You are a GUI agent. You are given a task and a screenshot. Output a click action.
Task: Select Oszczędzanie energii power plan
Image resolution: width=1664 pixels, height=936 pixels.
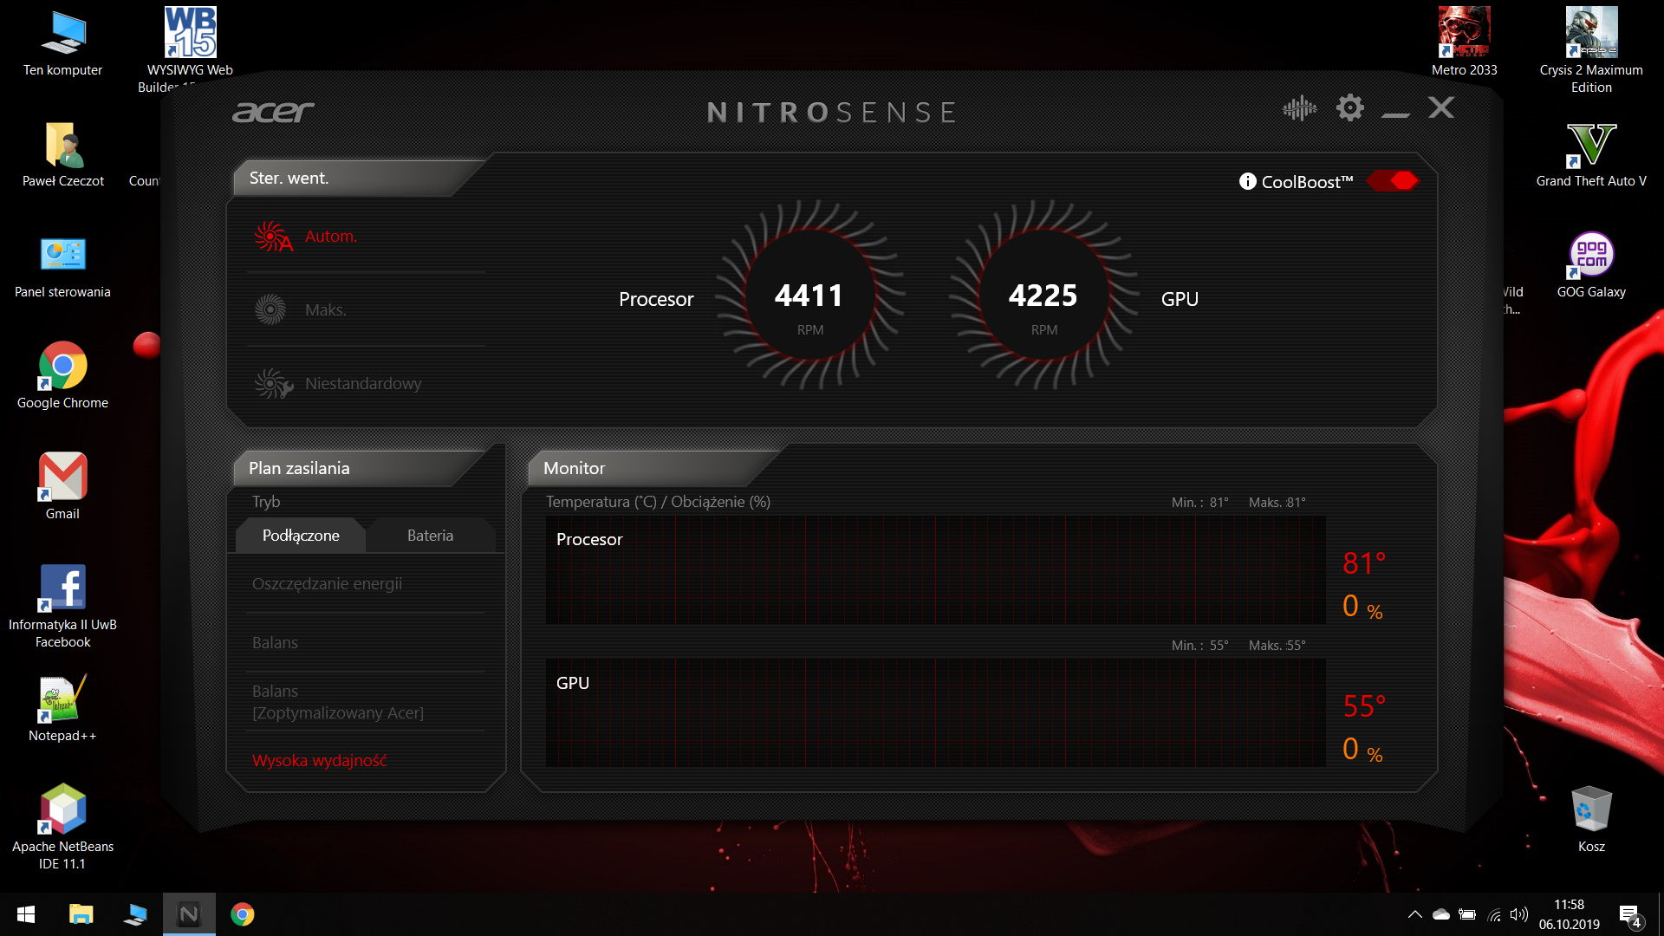(326, 583)
